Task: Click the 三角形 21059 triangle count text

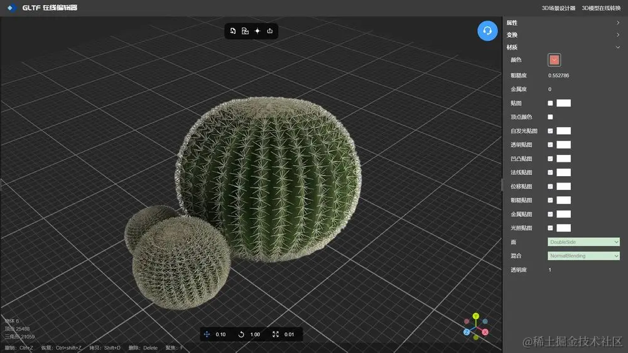Action: [x=19, y=337]
